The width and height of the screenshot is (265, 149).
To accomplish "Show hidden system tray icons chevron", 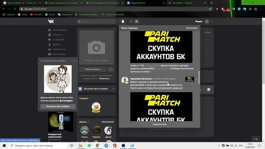I will click(219, 145).
